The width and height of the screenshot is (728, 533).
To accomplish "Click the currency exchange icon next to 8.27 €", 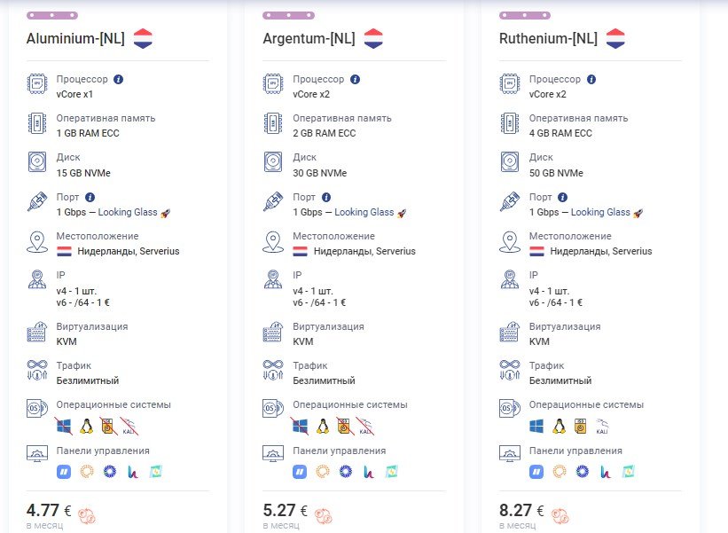I will point(560,515).
